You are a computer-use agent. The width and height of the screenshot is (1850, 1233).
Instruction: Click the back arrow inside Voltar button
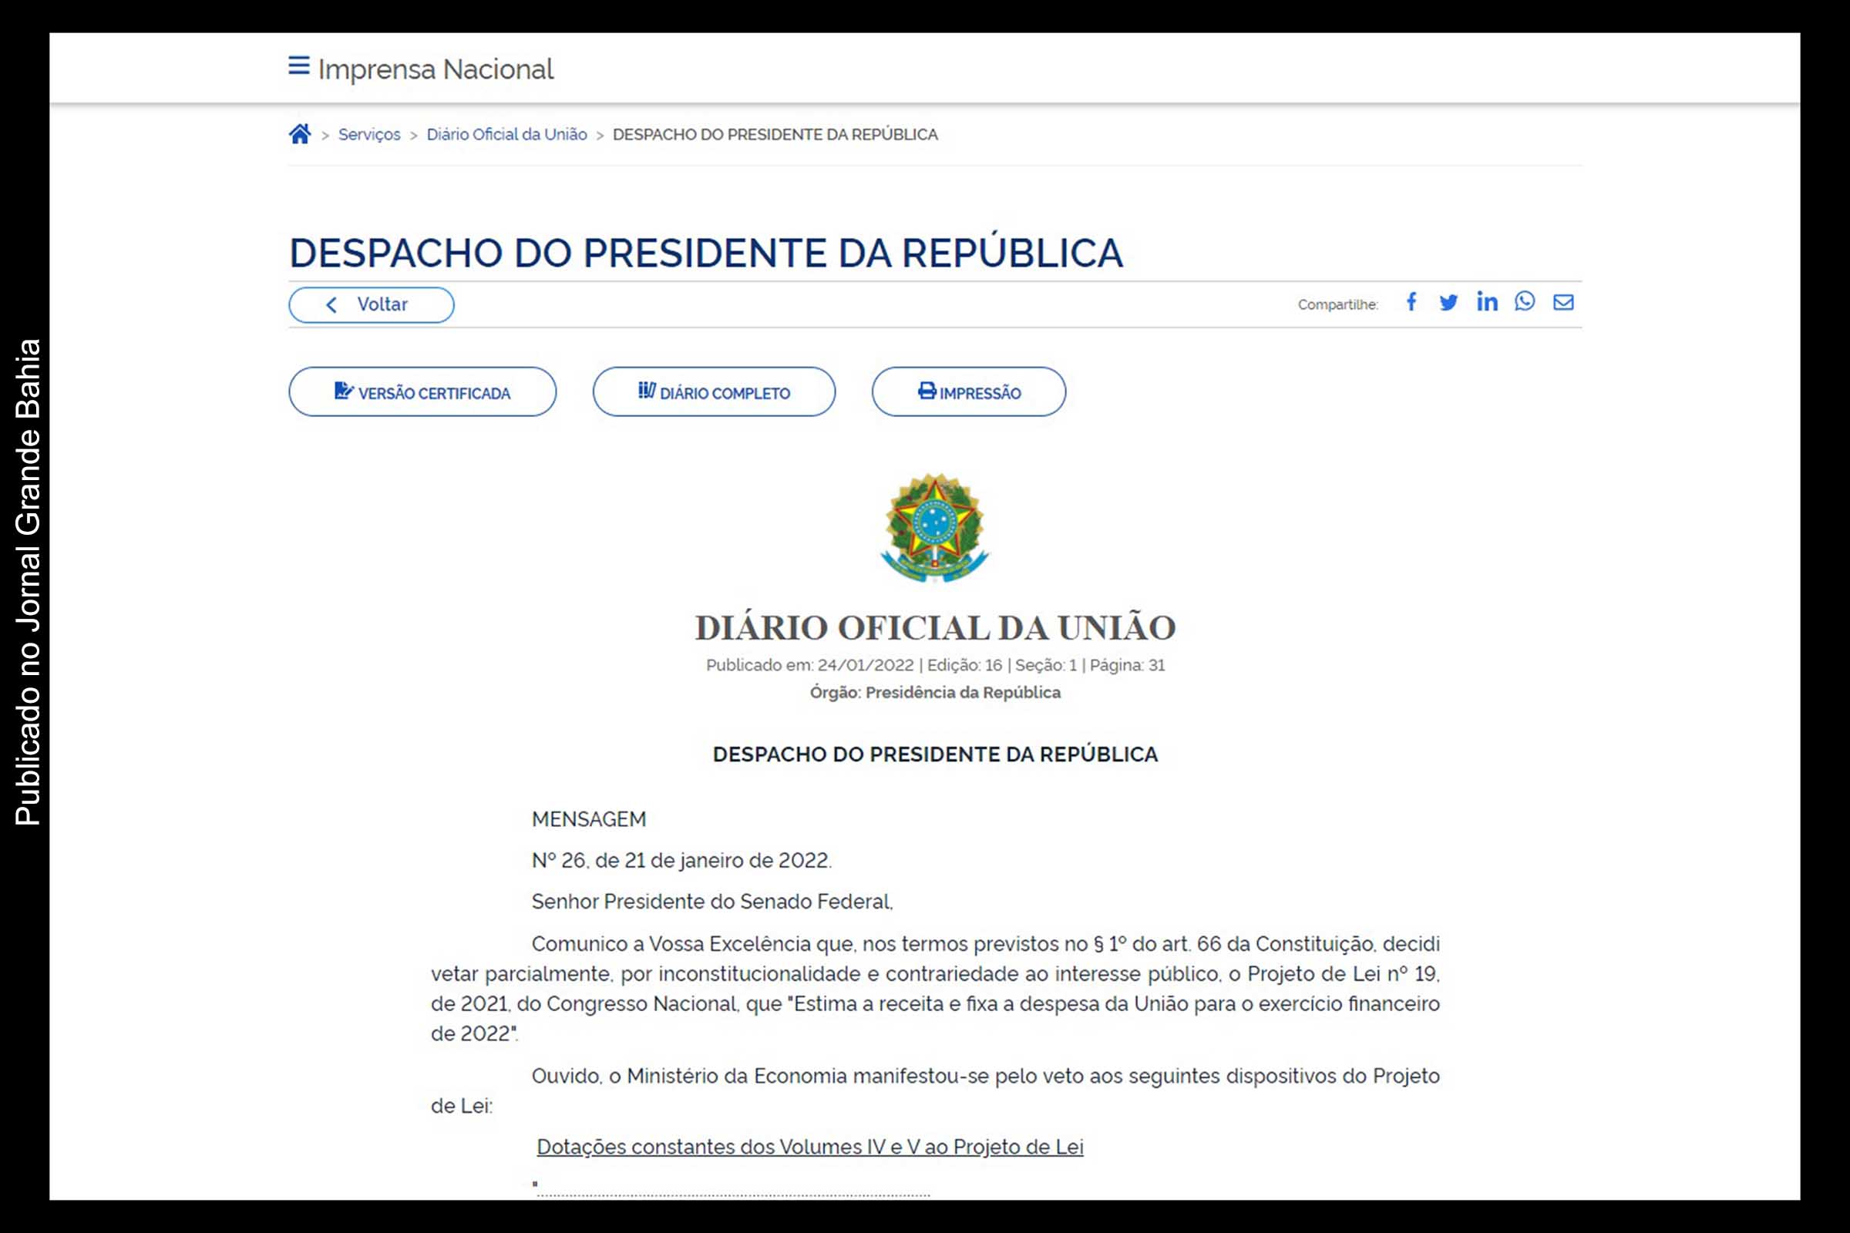click(x=333, y=304)
